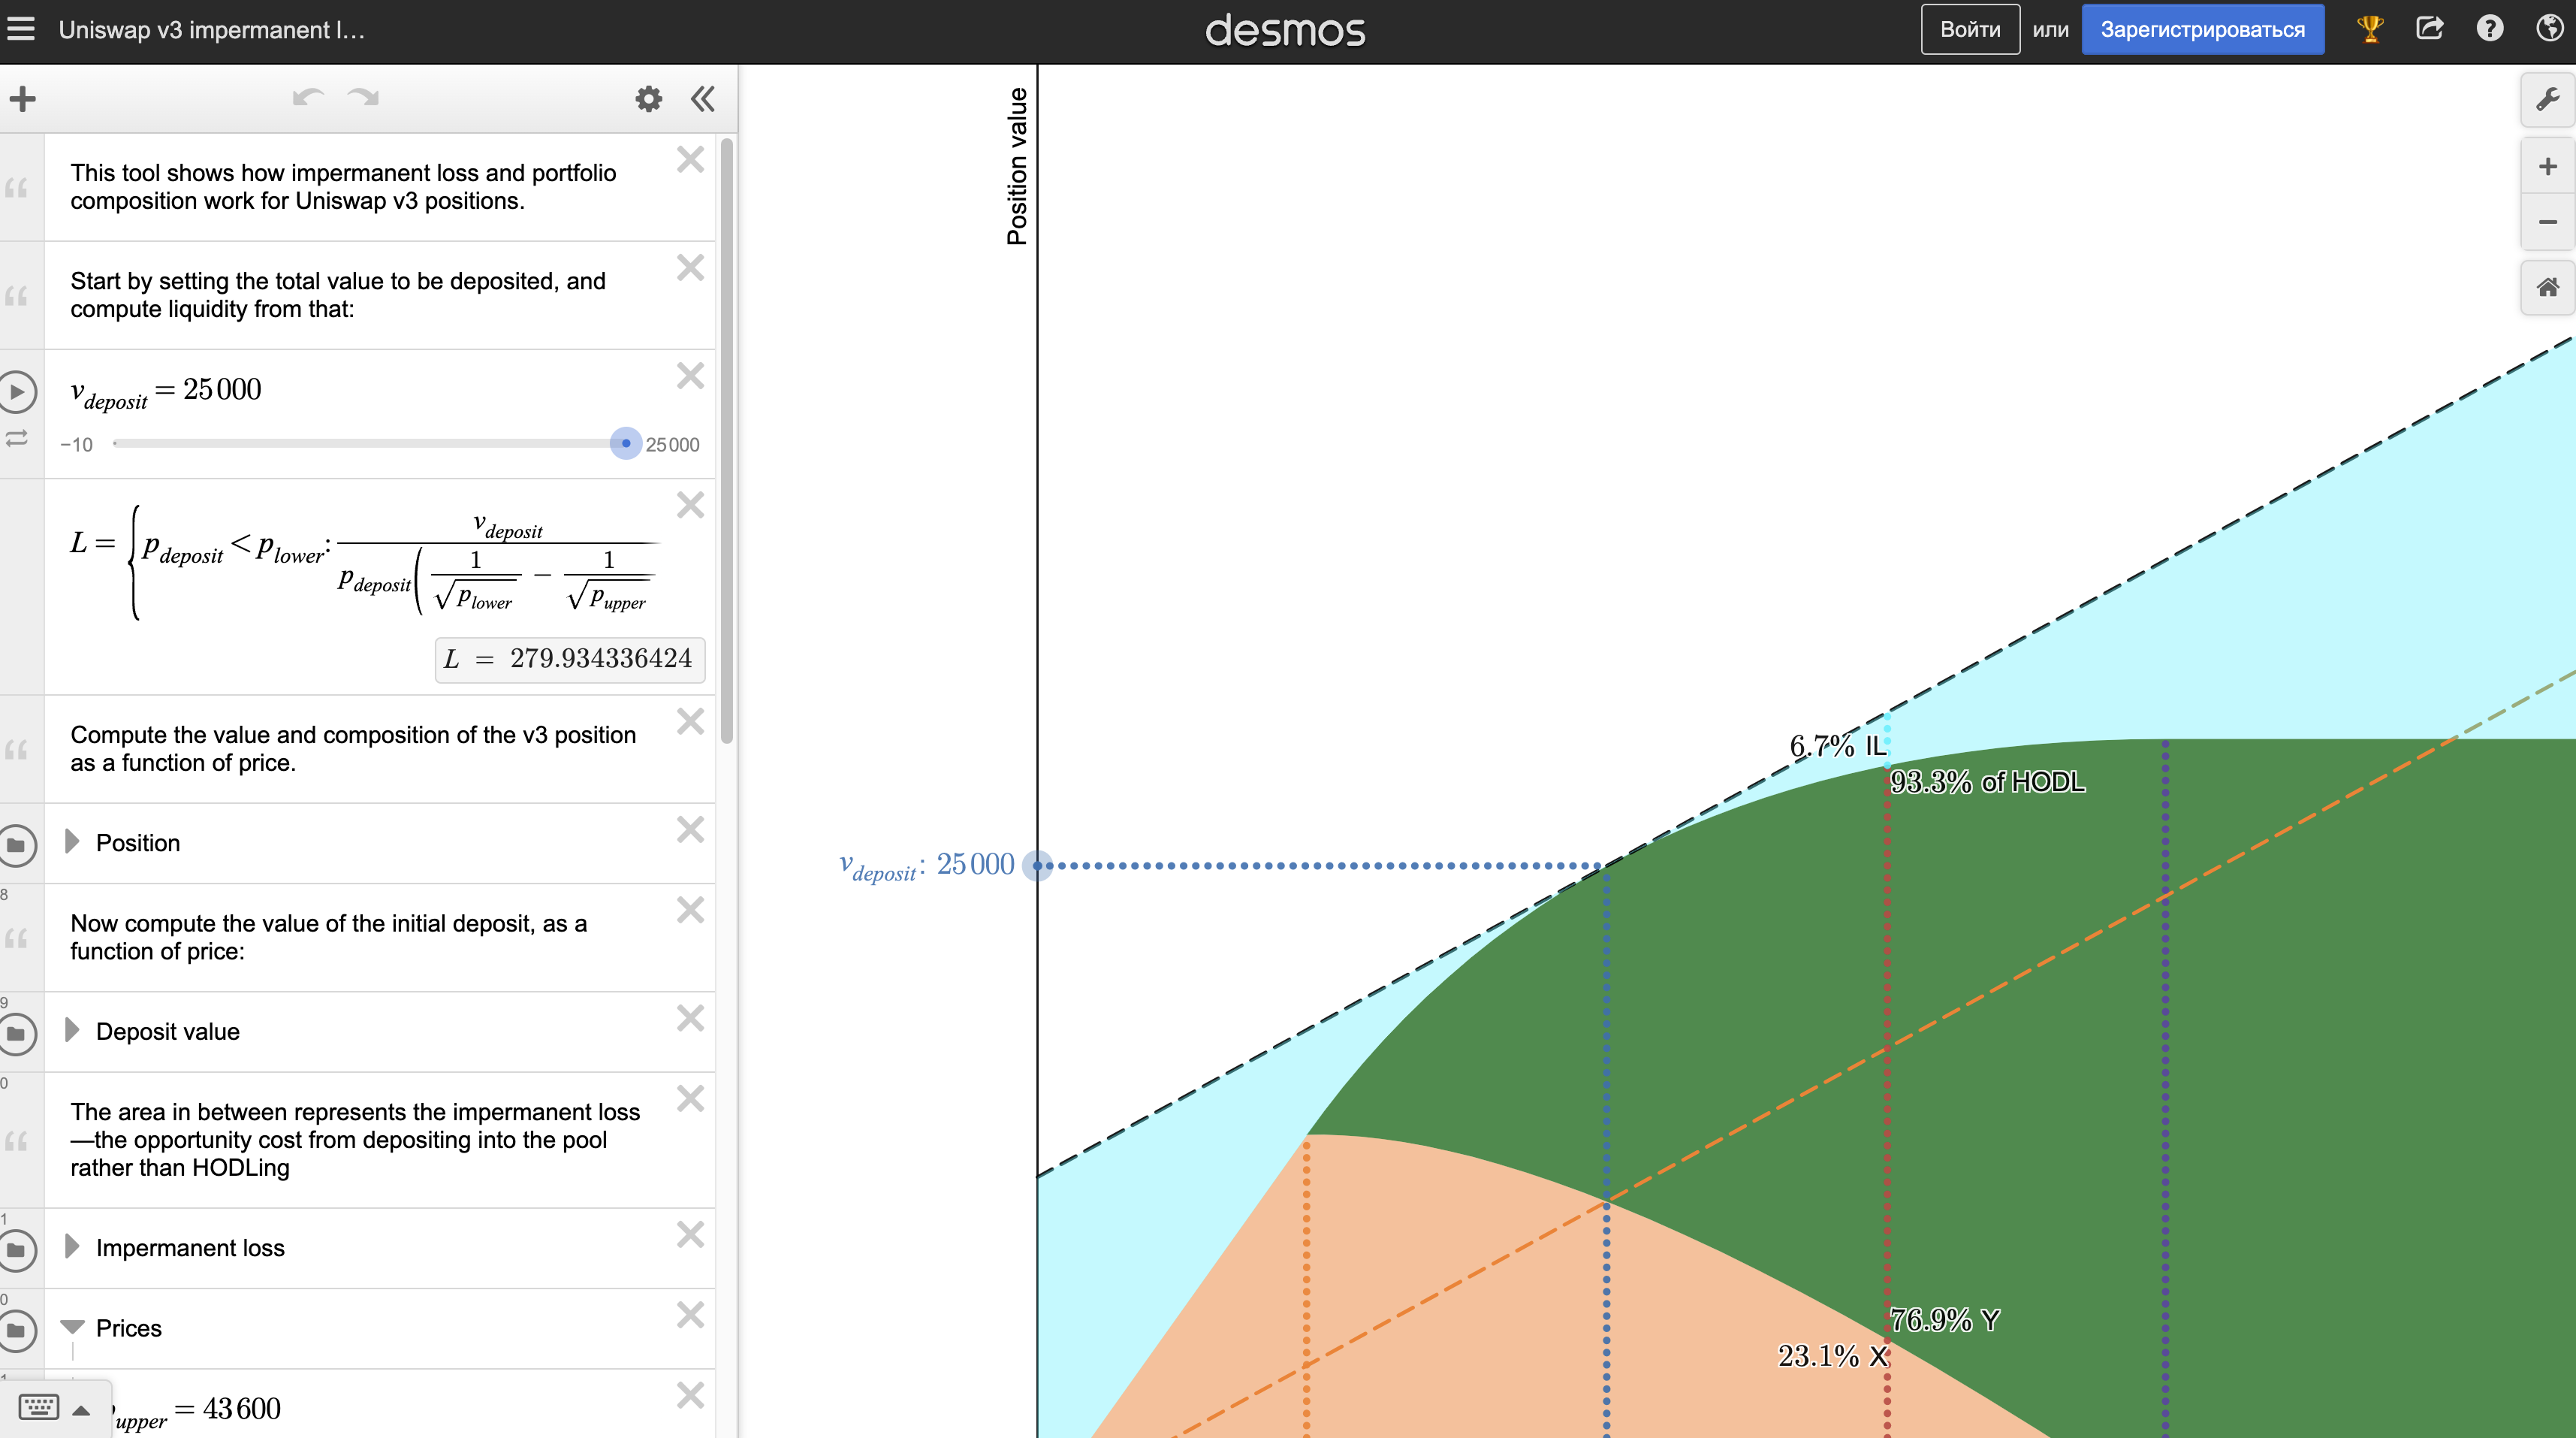Collapse the Prices folder
Viewport: 2576px width, 1438px height.
[x=72, y=1327]
